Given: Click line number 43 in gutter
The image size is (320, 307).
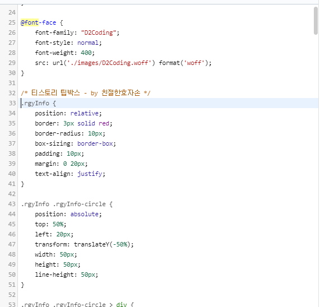Looking at the screenshot, I should pos(12,204).
